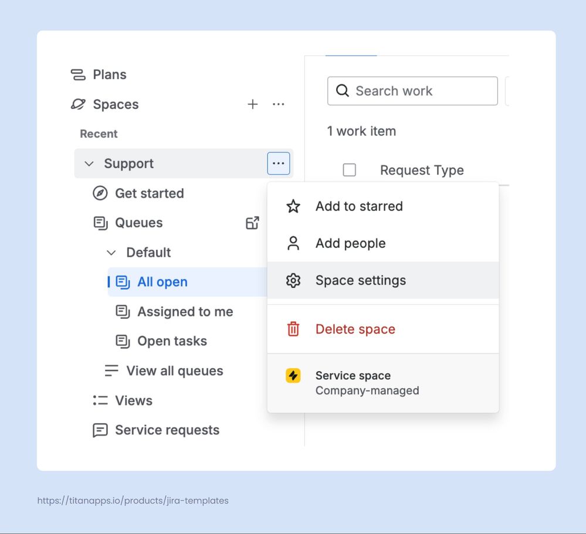This screenshot has height=534, width=586.
Task: Open Queues in a new window icon
Action: [252, 223]
